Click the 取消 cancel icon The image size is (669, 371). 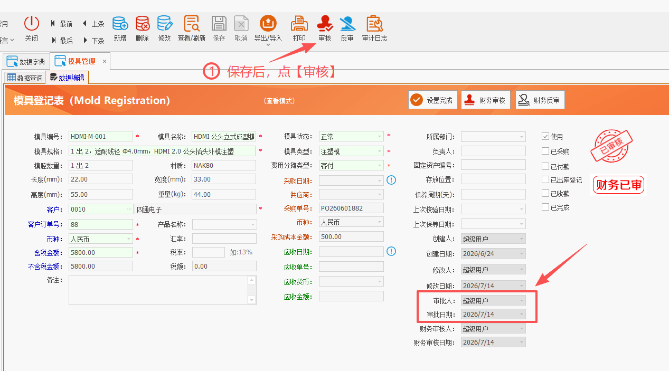[x=241, y=24]
